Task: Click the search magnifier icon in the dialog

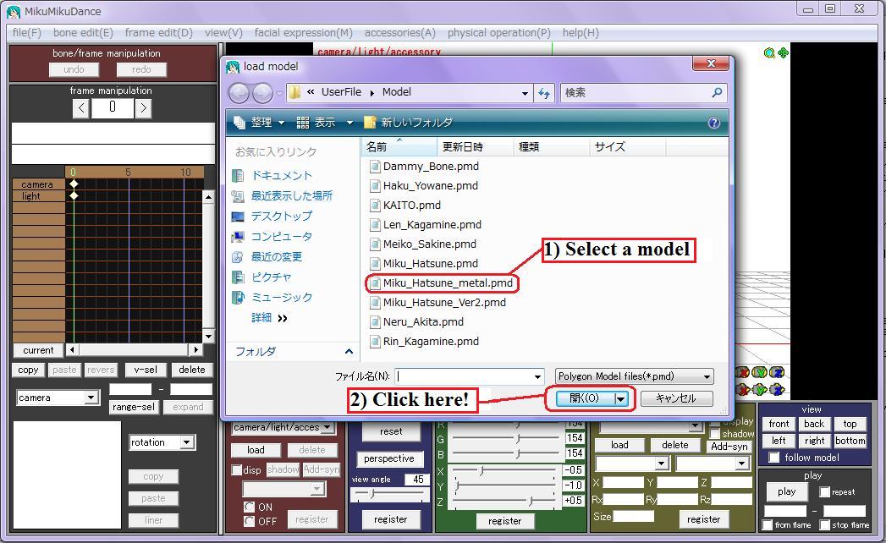Action: click(x=717, y=93)
